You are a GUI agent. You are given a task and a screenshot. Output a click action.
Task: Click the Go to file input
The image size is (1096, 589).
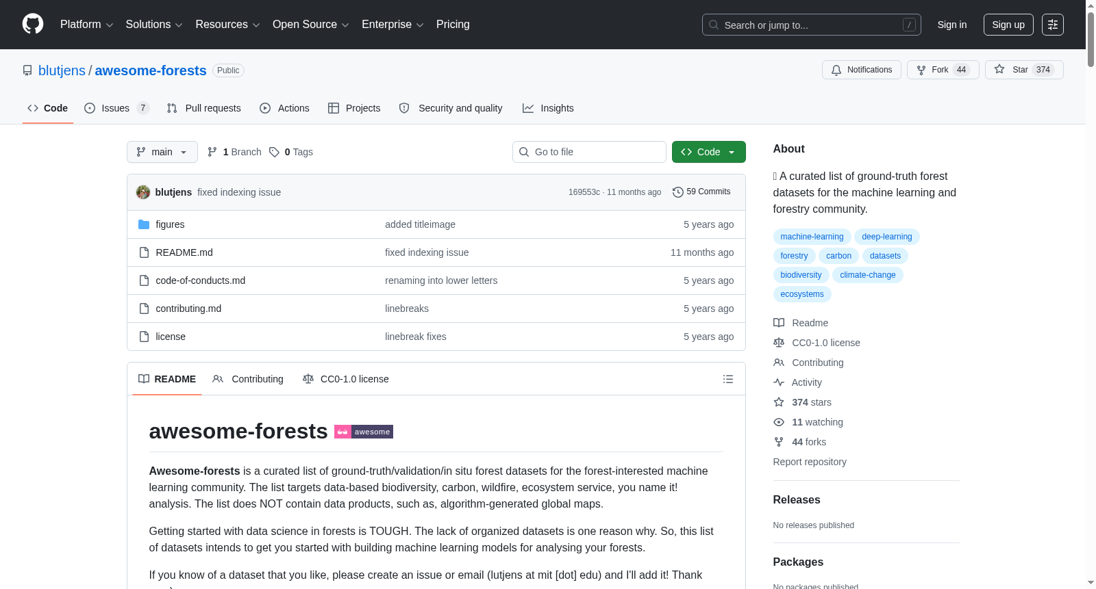tap(589, 152)
